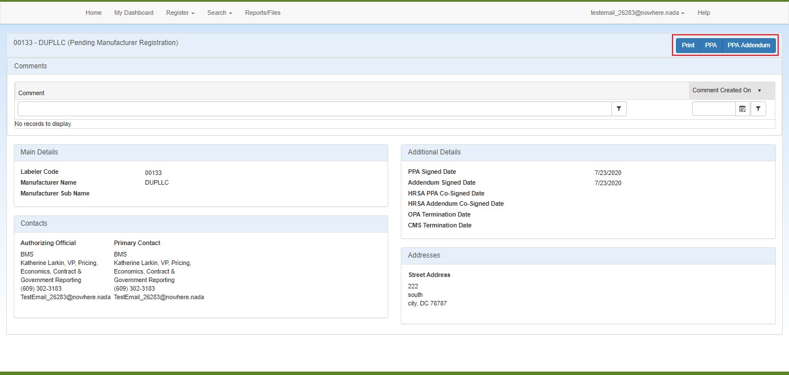Open the Register dropdown menu

tap(180, 13)
